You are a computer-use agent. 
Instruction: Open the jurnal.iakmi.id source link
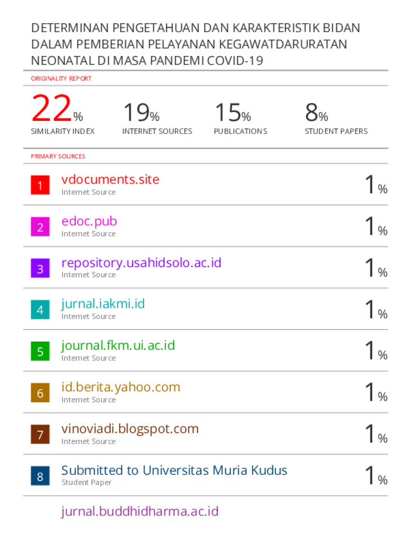[103, 304]
